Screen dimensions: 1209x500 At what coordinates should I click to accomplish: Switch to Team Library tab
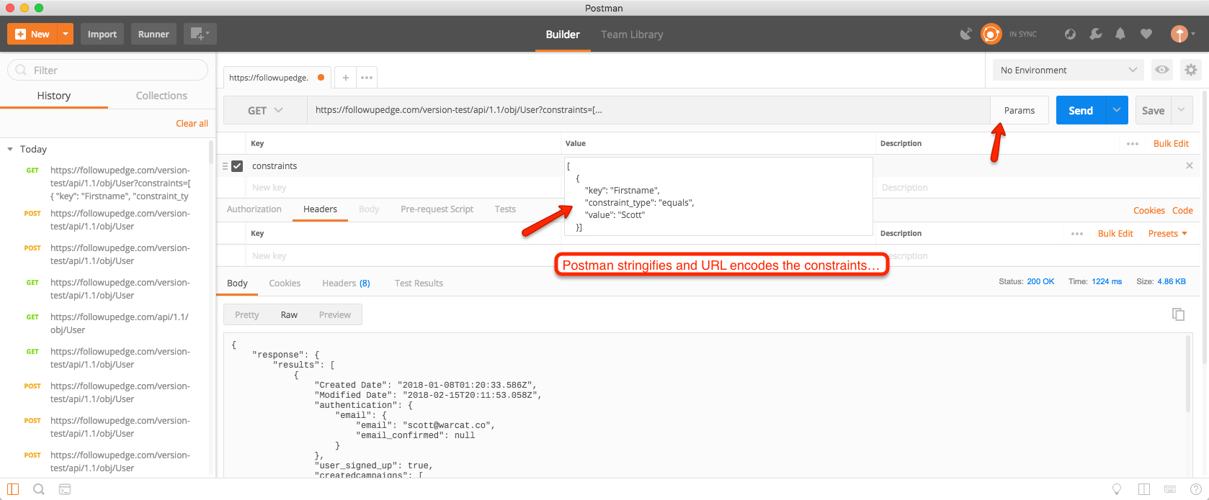pyautogui.click(x=632, y=34)
